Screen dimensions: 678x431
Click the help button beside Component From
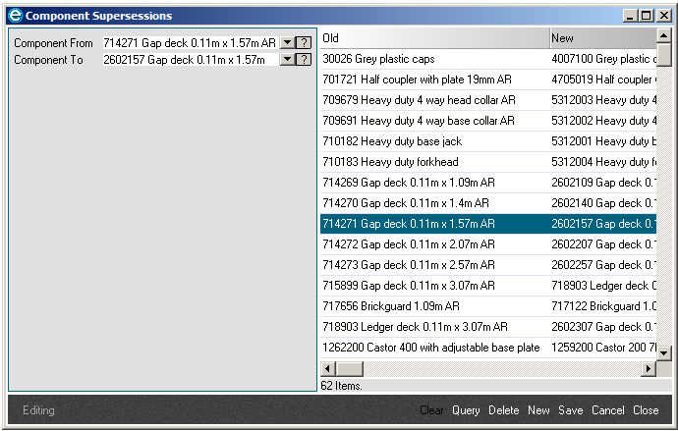[305, 43]
